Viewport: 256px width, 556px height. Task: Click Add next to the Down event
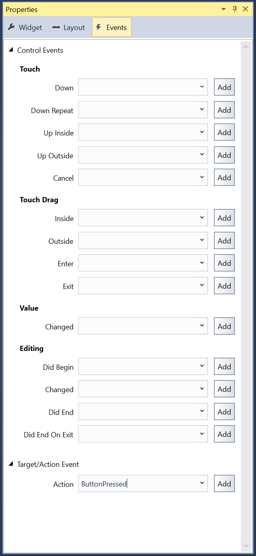pos(224,87)
